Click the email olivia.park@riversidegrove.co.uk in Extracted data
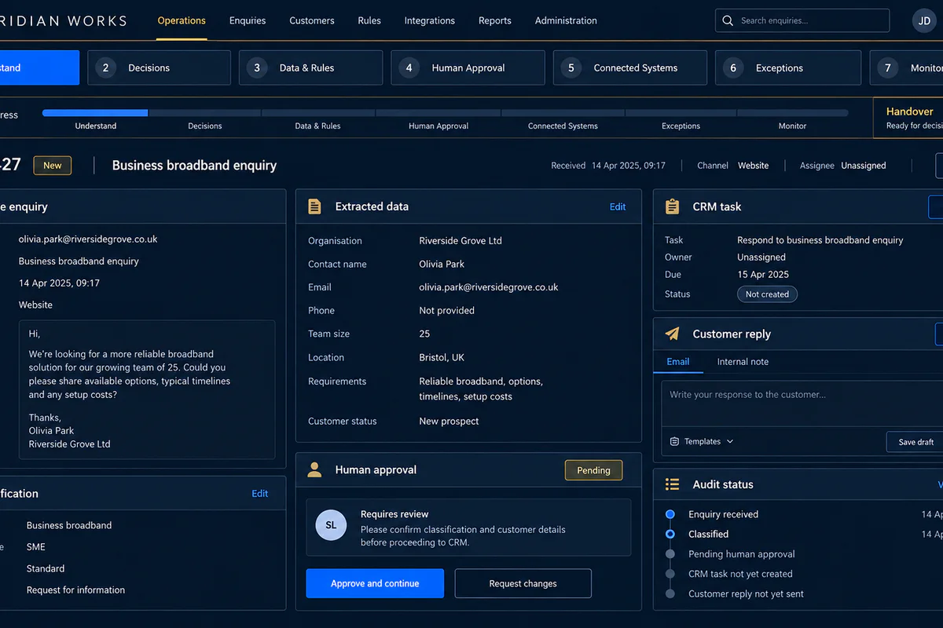This screenshot has height=628, width=943. (488, 287)
